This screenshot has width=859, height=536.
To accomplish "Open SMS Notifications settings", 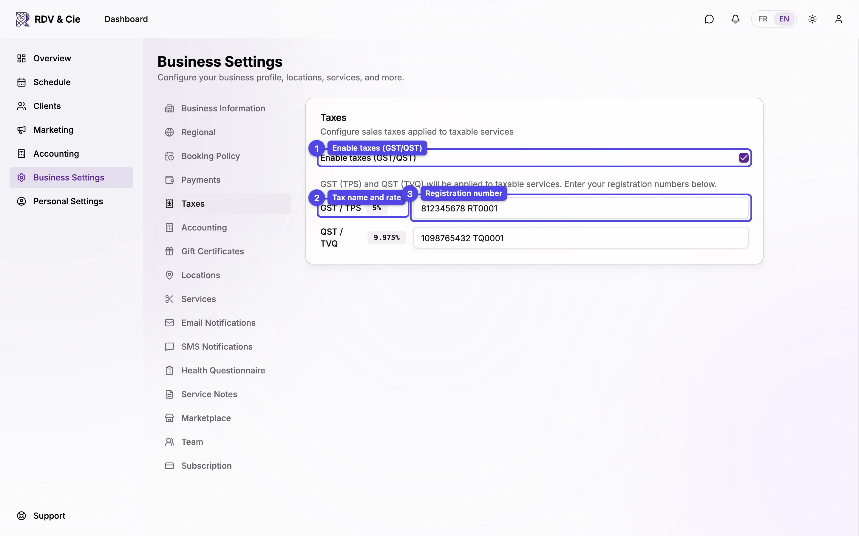I will [224, 347].
